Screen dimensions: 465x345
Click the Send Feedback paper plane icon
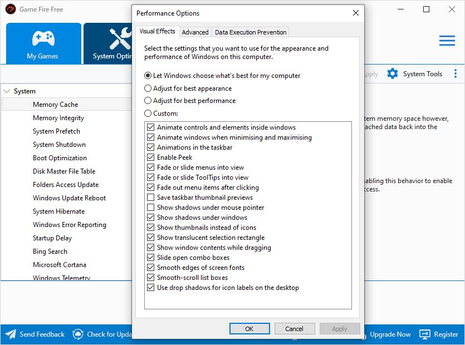coord(11,334)
